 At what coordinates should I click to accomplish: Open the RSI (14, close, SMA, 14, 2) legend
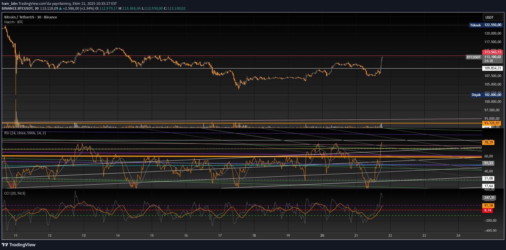point(25,133)
